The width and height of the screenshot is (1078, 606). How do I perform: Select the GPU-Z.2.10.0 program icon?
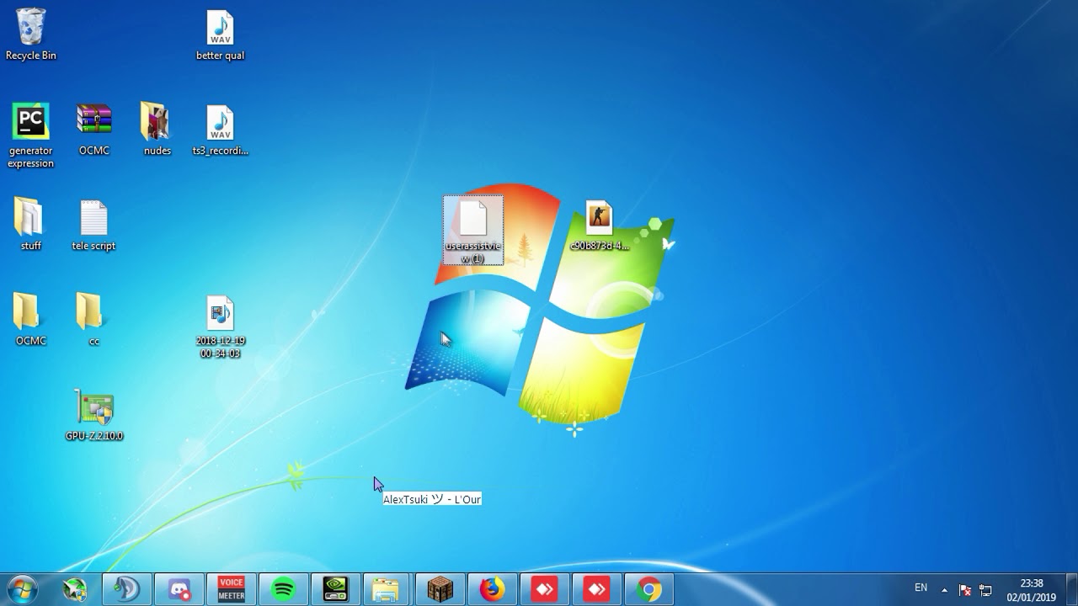[93, 415]
